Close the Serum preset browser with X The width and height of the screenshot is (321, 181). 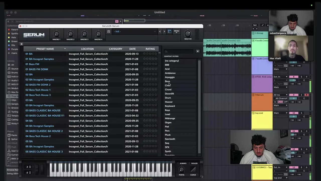21,44
